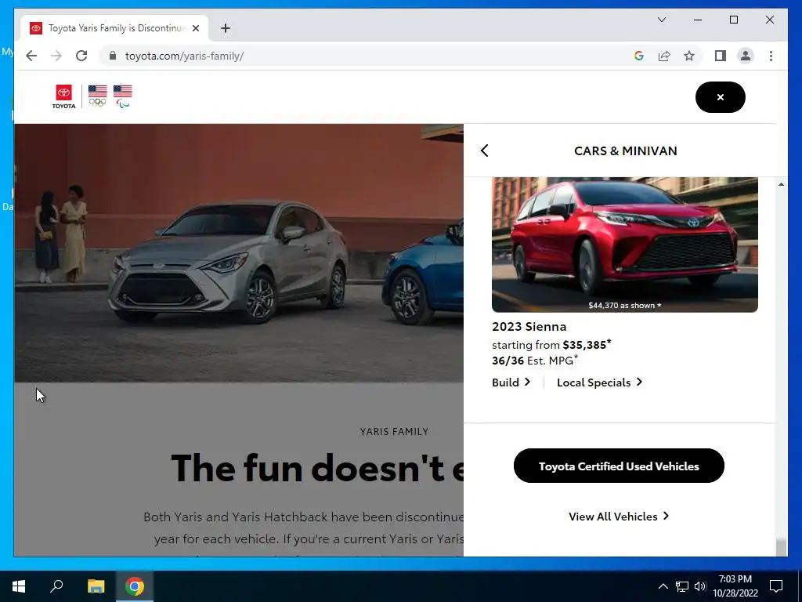The image size is (802, 602).
Task: Close the vehicle menu with X button
Action: click(x=721, y=97)
